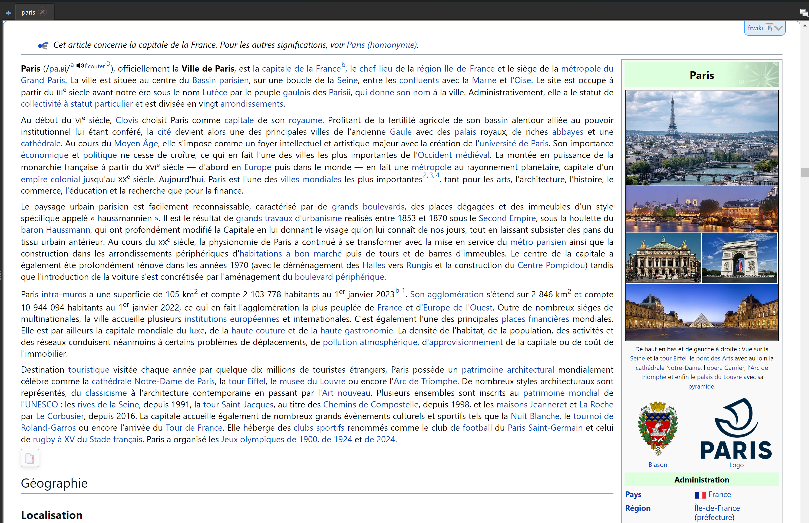Close the paris tab

tap(42, 12)
